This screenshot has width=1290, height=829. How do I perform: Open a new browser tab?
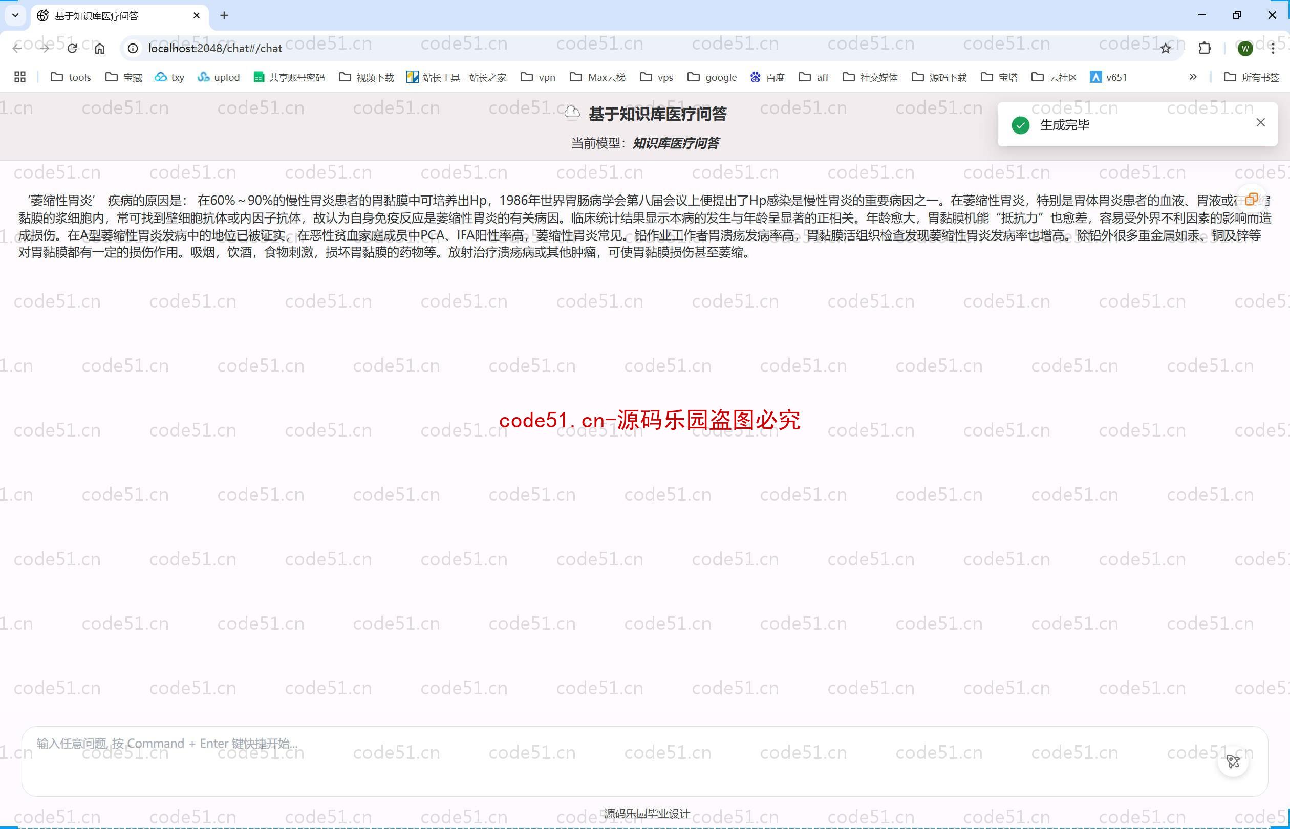(225, 16)
